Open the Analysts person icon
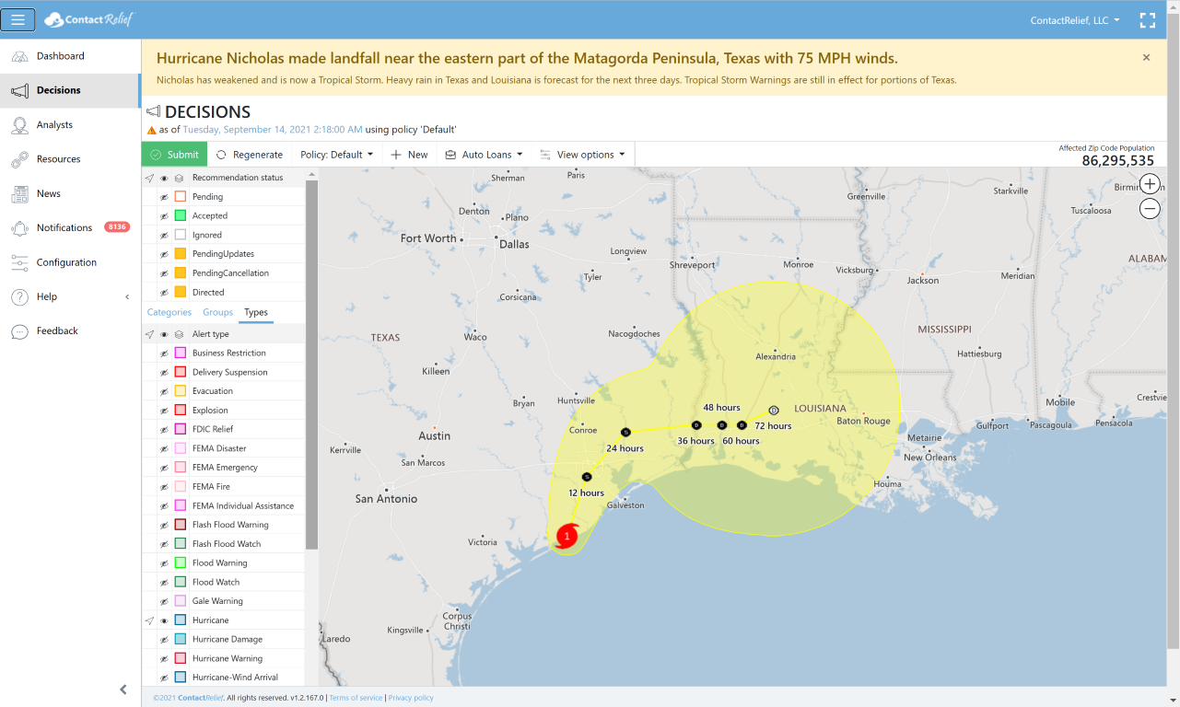The image size is (1180, 707). 19,125
